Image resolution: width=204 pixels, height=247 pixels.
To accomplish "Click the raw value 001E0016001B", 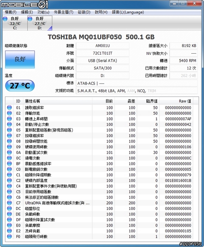I will [x=178, y=181].
